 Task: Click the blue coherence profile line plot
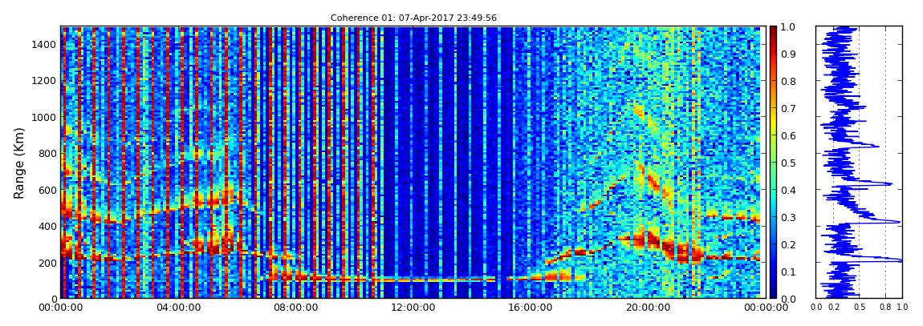pyautogui.click(x=859, y=162)
